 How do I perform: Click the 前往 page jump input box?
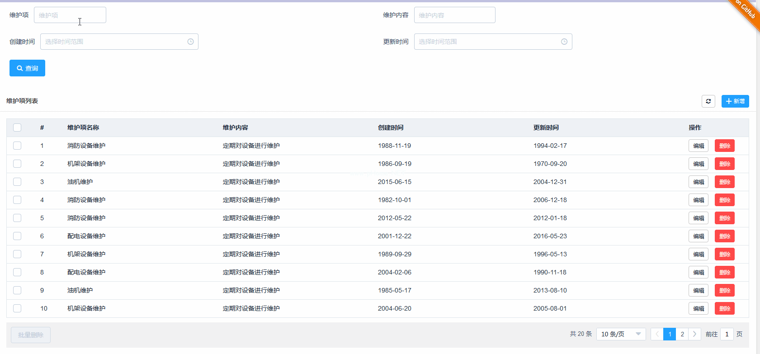tap(727, 334)
